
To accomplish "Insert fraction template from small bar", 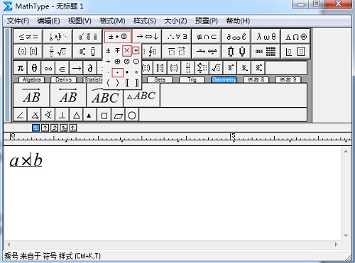I will [188, 68].
